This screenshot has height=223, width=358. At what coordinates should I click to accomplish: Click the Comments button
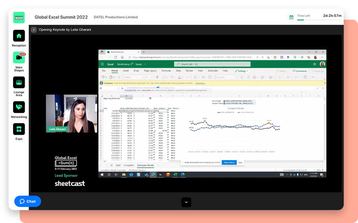tap(299, 71)
